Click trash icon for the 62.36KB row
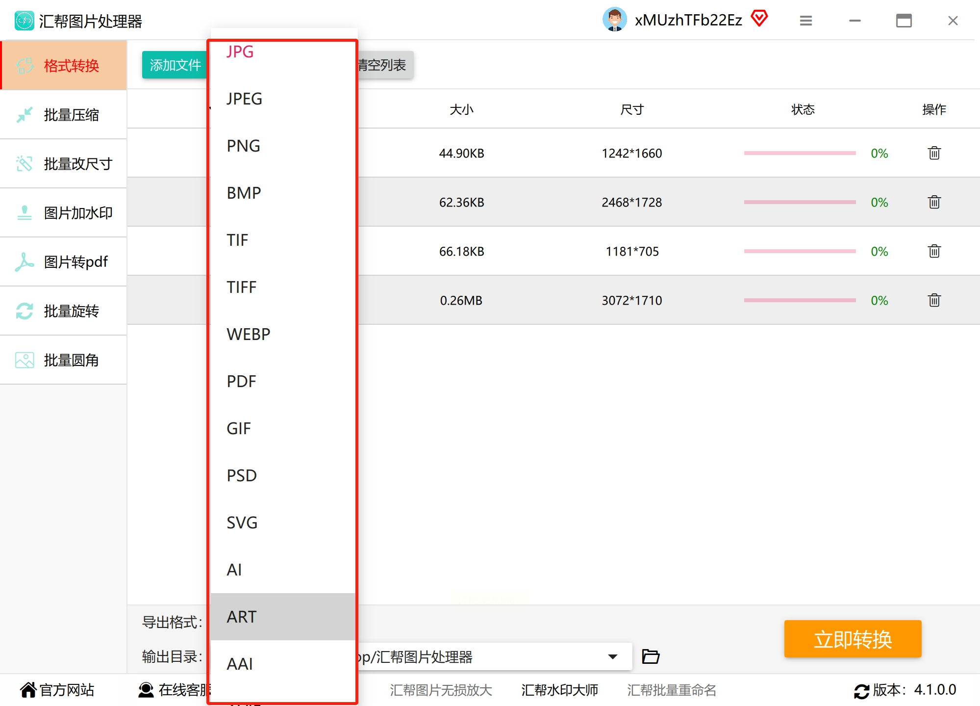This screenshot has width=980, height=706. pyautogui.click(x=934, y=202)
